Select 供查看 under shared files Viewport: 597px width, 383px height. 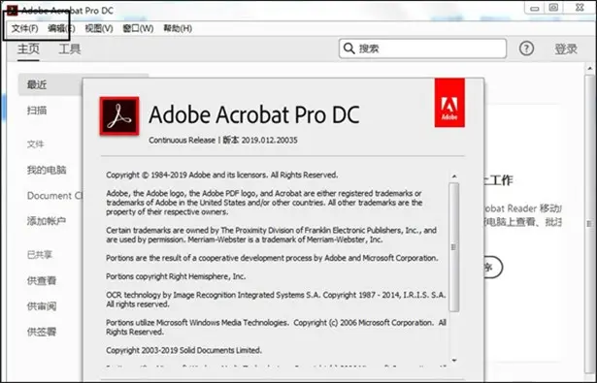[x=42, y=280]
